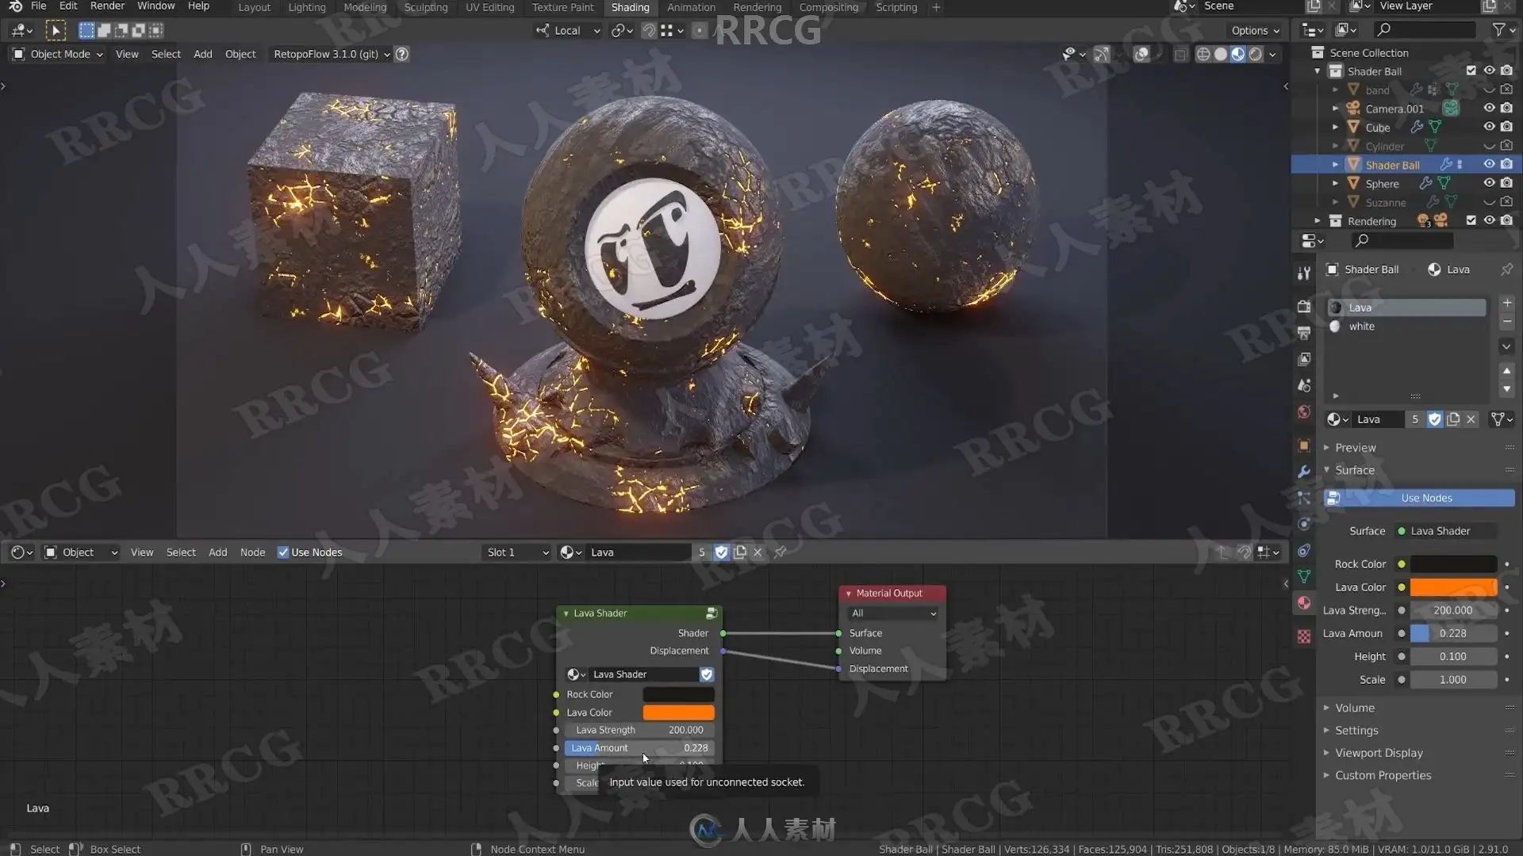Open the Render menu

(107, 6)
